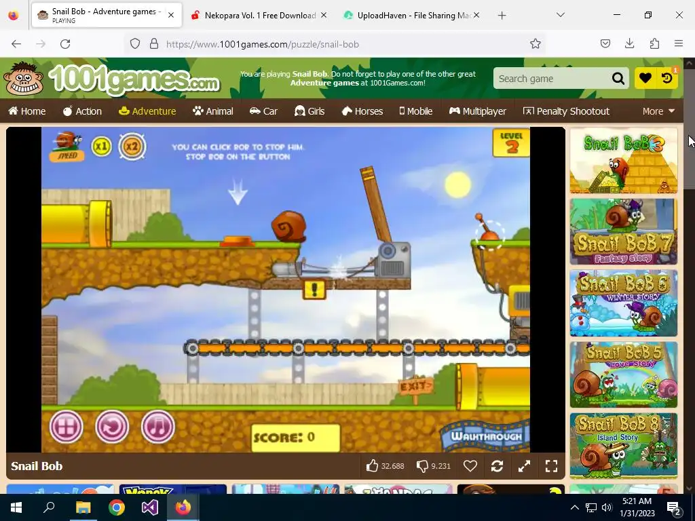Click Save to Pocket icon
The width and height of the screenshot is (695, 521).
[x=605, y=43]
